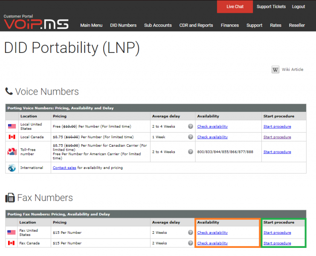Click the globe icon for International
The image size is (316, 256).
(x=12, y=168)
